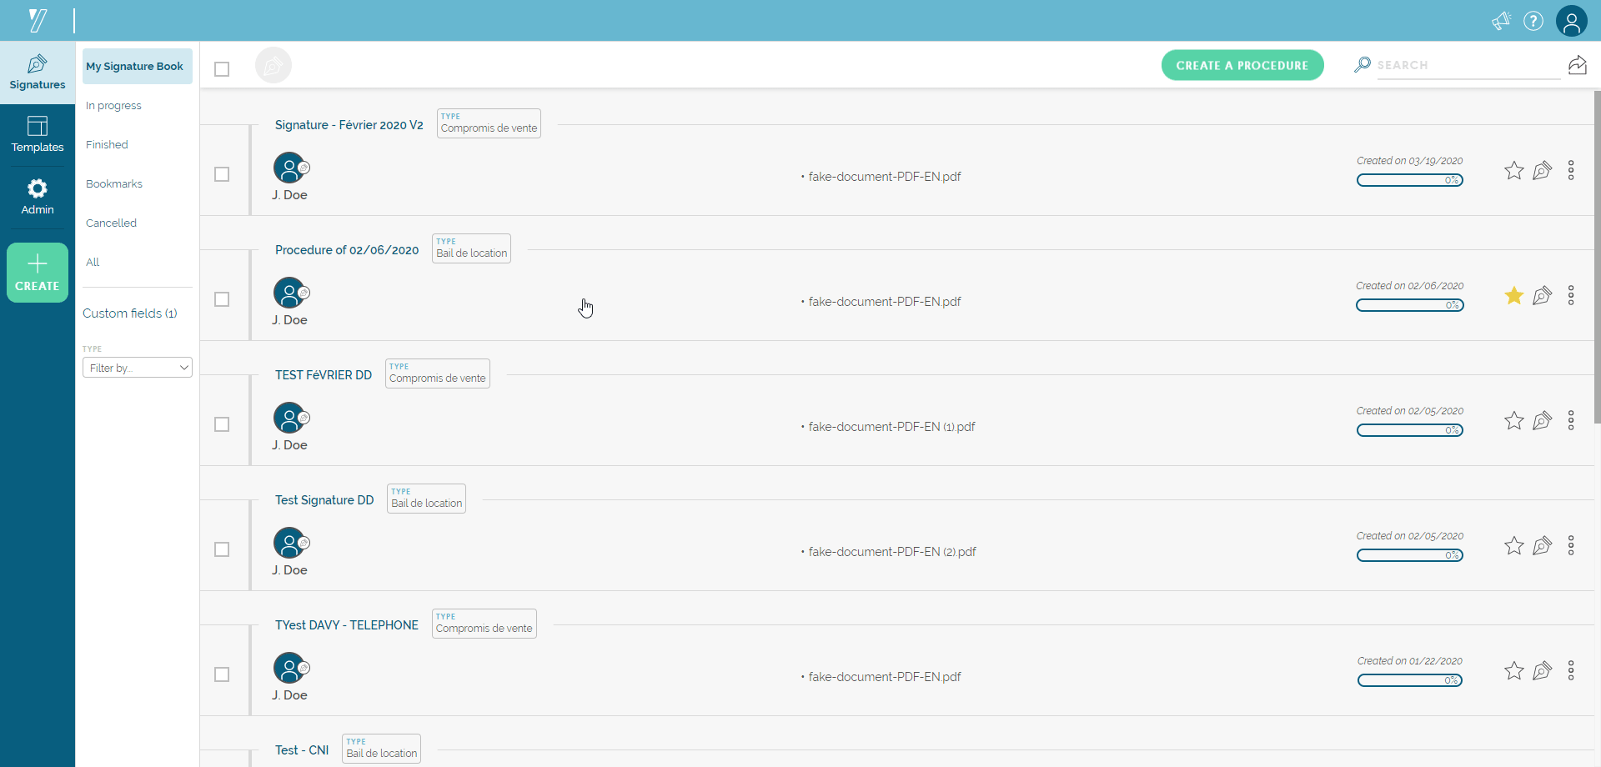Click sign pen icon for TYest DAVY - TELEPHONE
Image resolution: width=1601 pixels, height=767 pixels.
(x=1543, y=671)
